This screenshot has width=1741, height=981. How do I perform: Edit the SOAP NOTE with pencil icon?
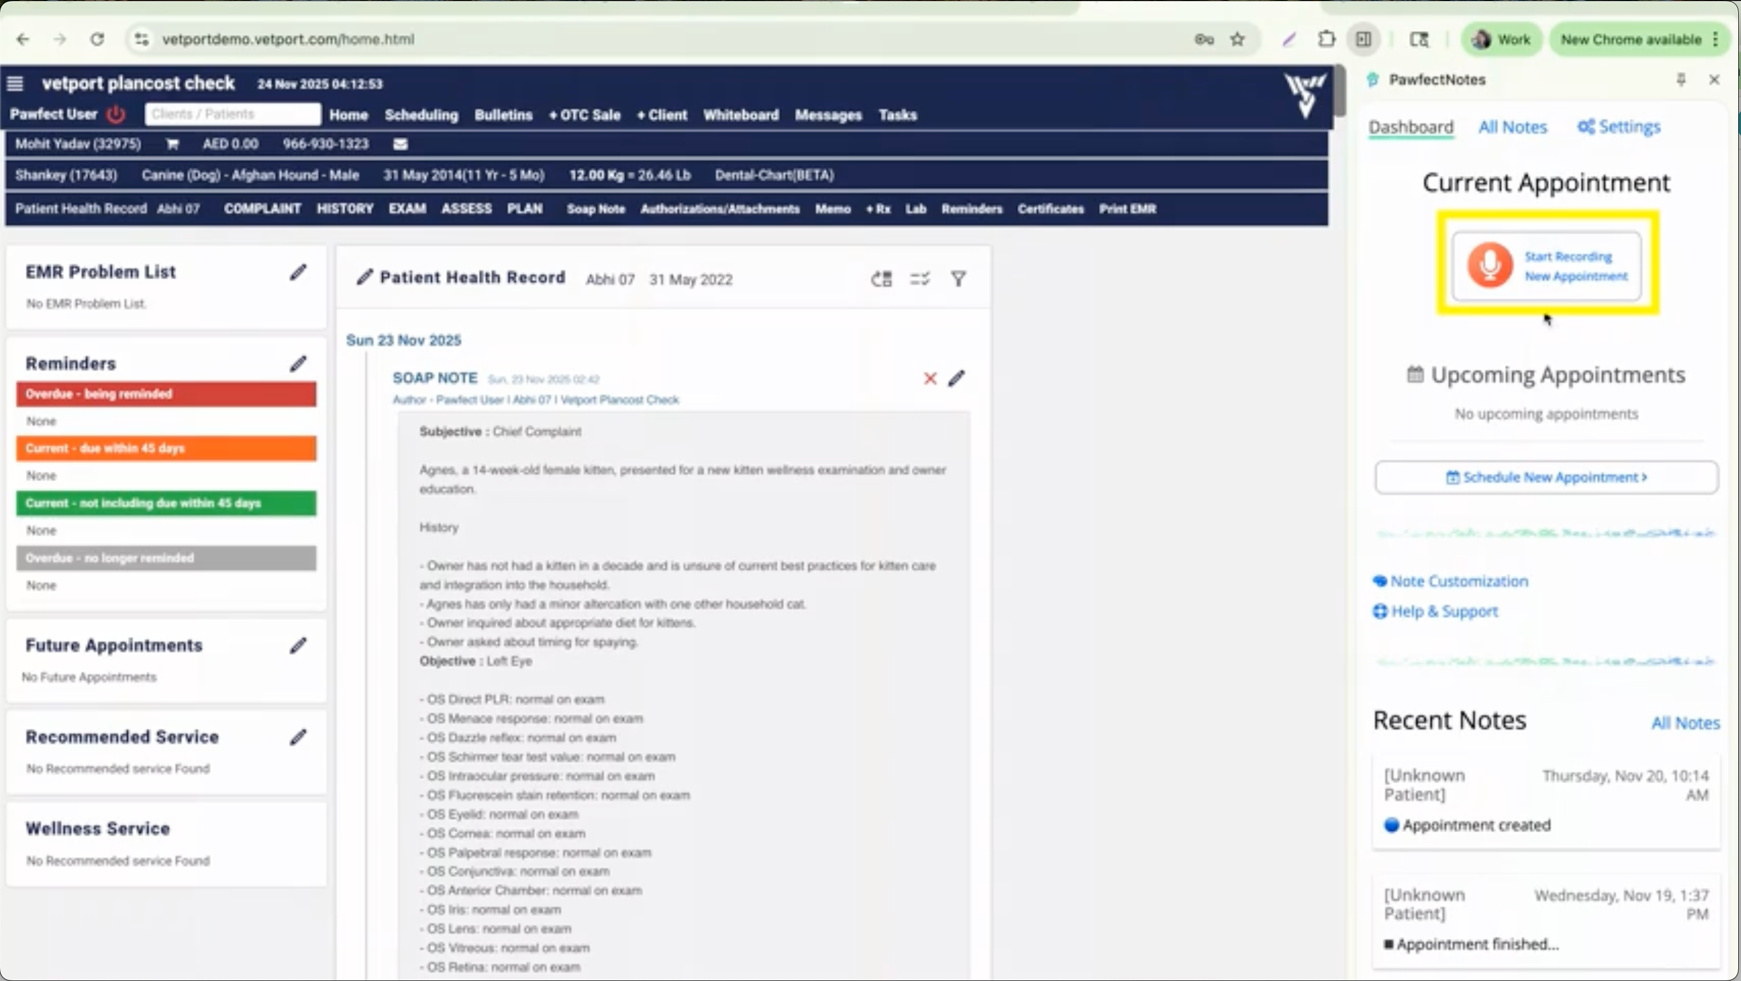tap(956, 378)
